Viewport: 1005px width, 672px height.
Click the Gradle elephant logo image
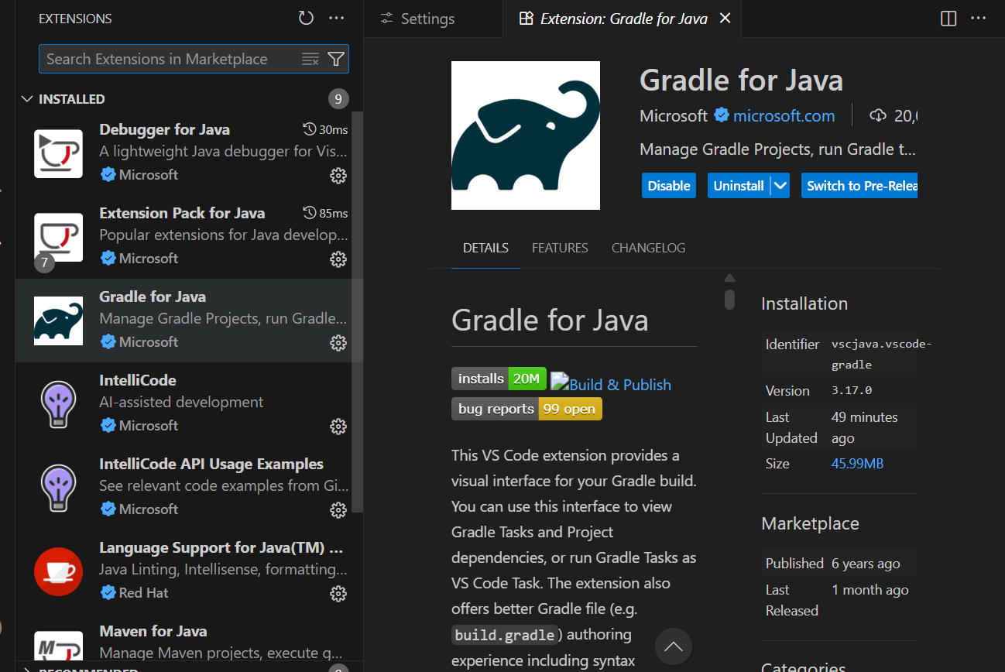[x=525, y=135]
